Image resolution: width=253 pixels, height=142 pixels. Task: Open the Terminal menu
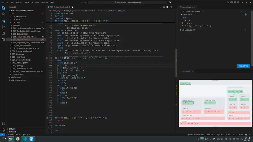pyautogui.click(x=45, y=2)
